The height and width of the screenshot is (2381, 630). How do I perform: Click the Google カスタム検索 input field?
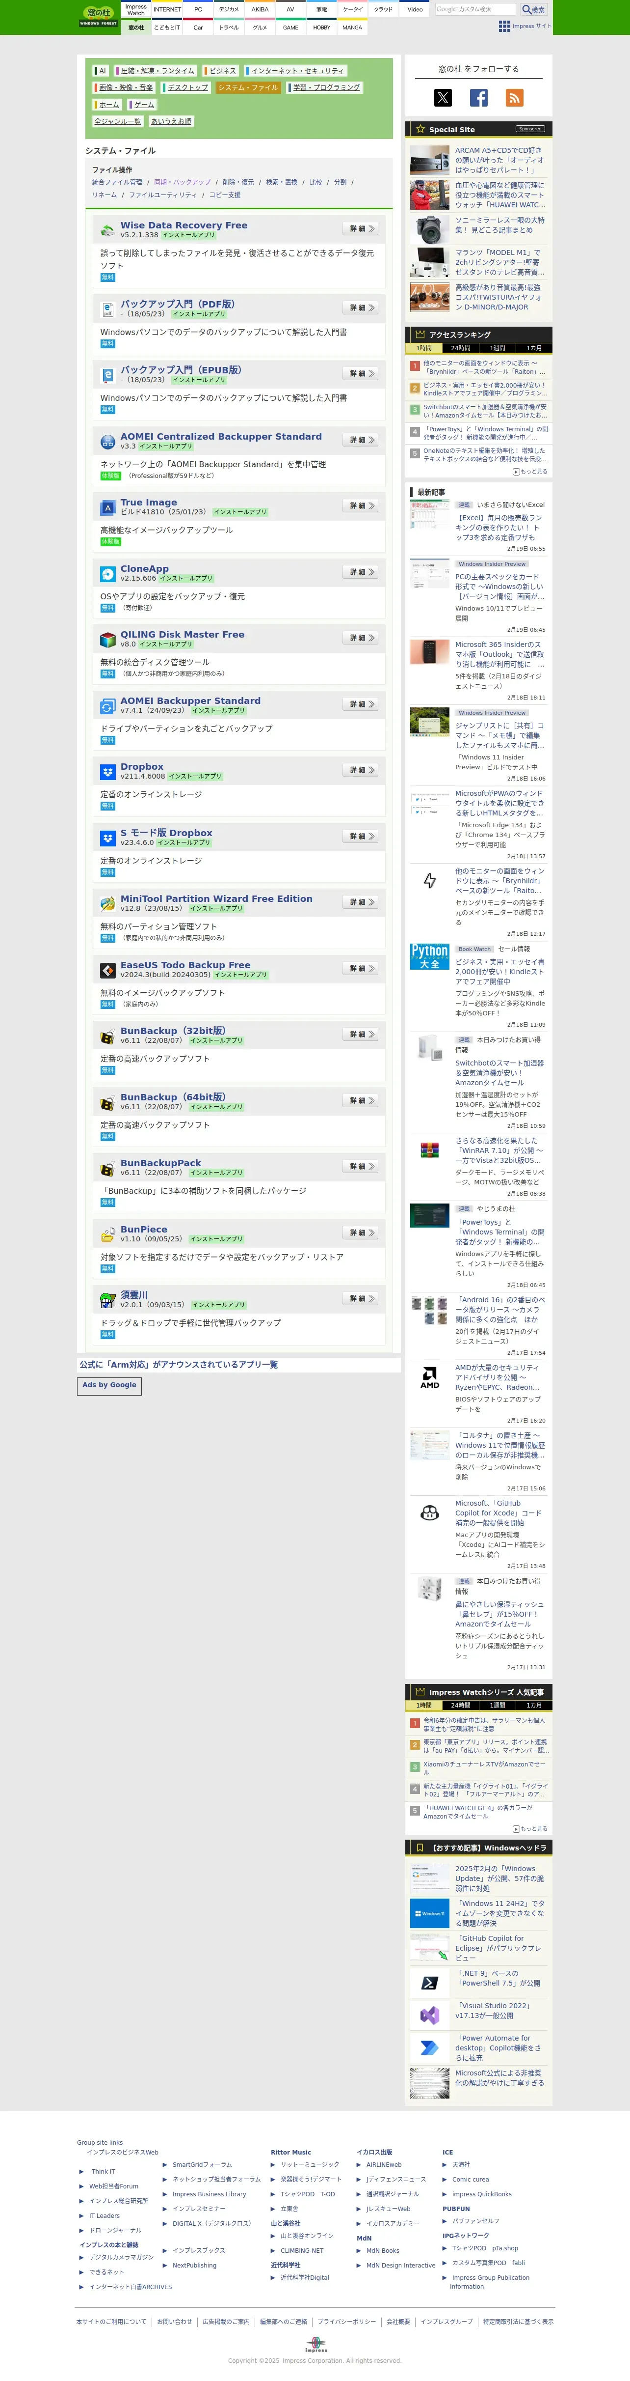[475, 9]
